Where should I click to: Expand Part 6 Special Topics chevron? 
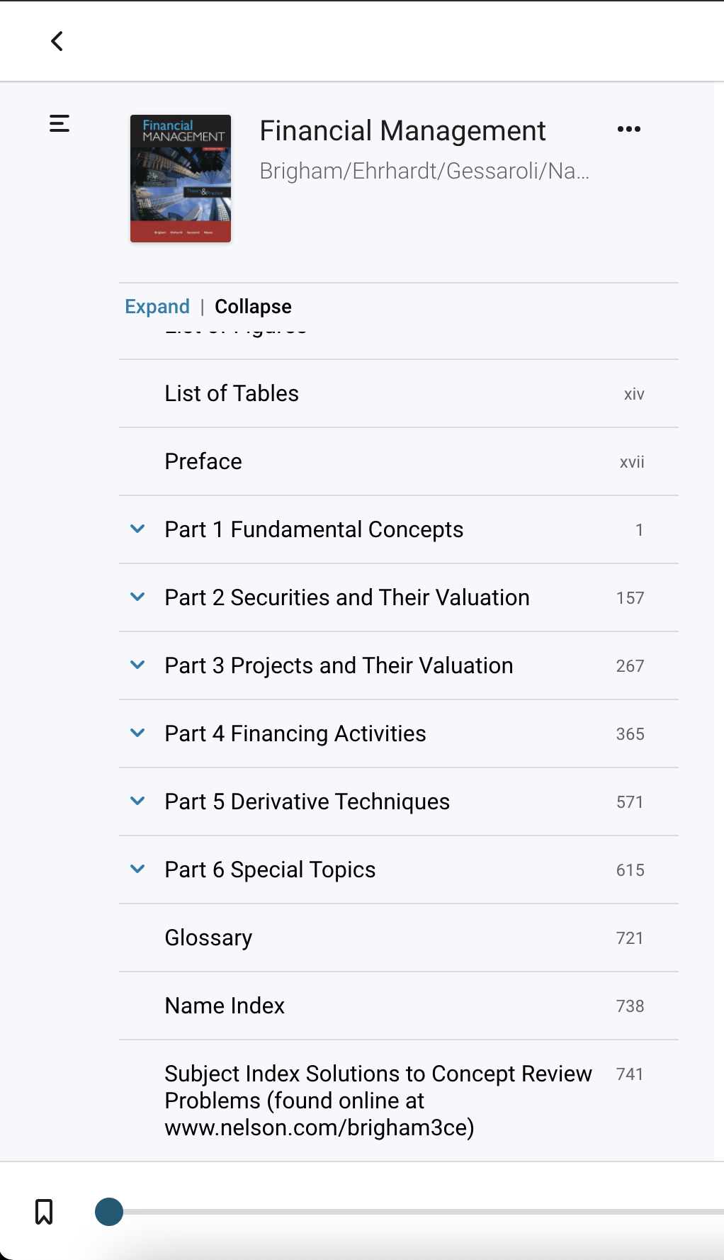[x=138, y=869]
